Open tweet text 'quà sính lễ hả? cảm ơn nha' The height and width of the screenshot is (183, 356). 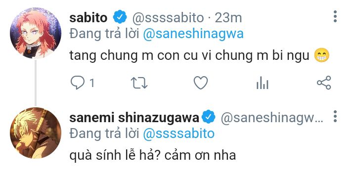point(153,155)
